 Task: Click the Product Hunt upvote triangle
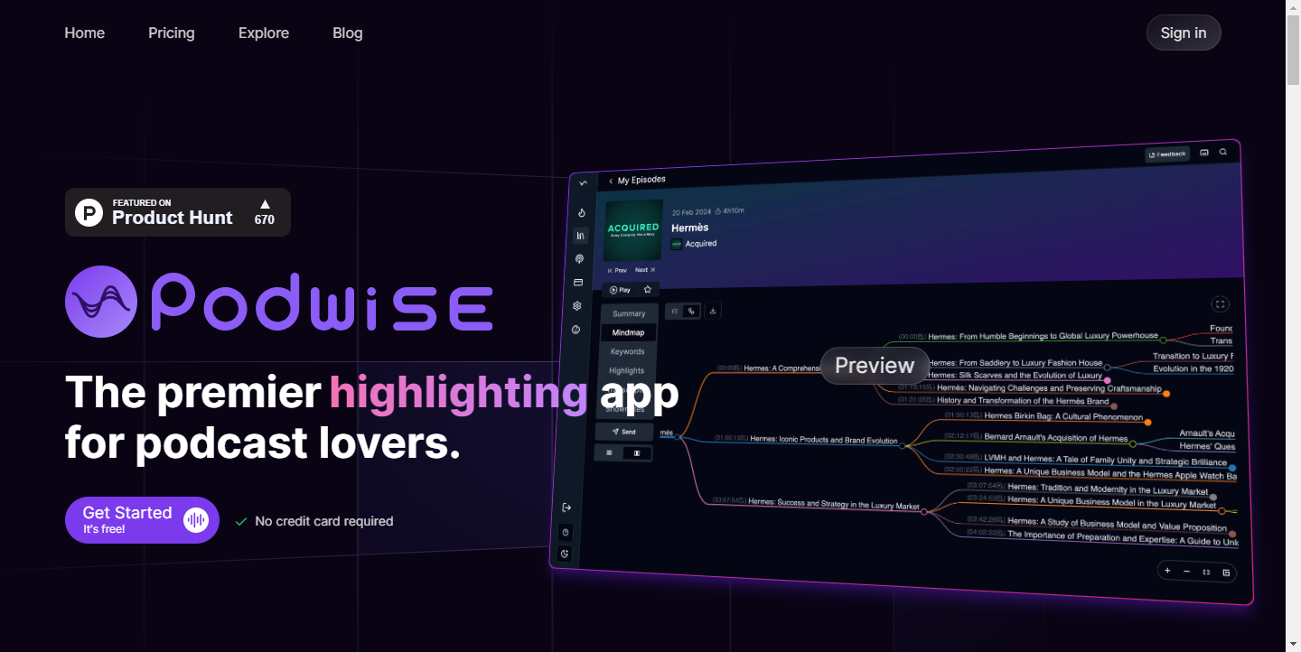coord(265,204)
